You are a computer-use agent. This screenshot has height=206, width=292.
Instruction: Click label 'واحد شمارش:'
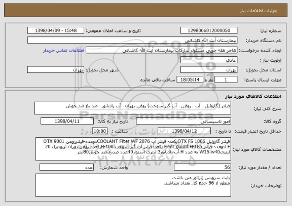click(x=114, y=168)
